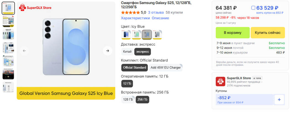Open the second product thumbnail in gallery
Image resolution: width=301 pixels, height=113 pixels.
click(8, 21)
